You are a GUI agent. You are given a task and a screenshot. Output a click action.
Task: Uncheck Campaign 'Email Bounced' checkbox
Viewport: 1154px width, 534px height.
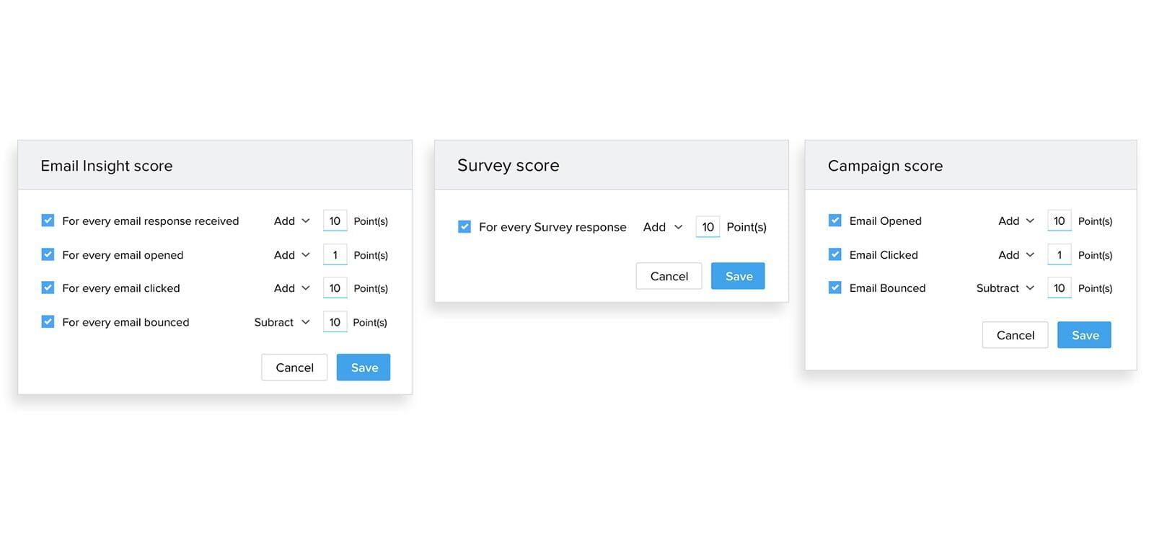(835, 288)
